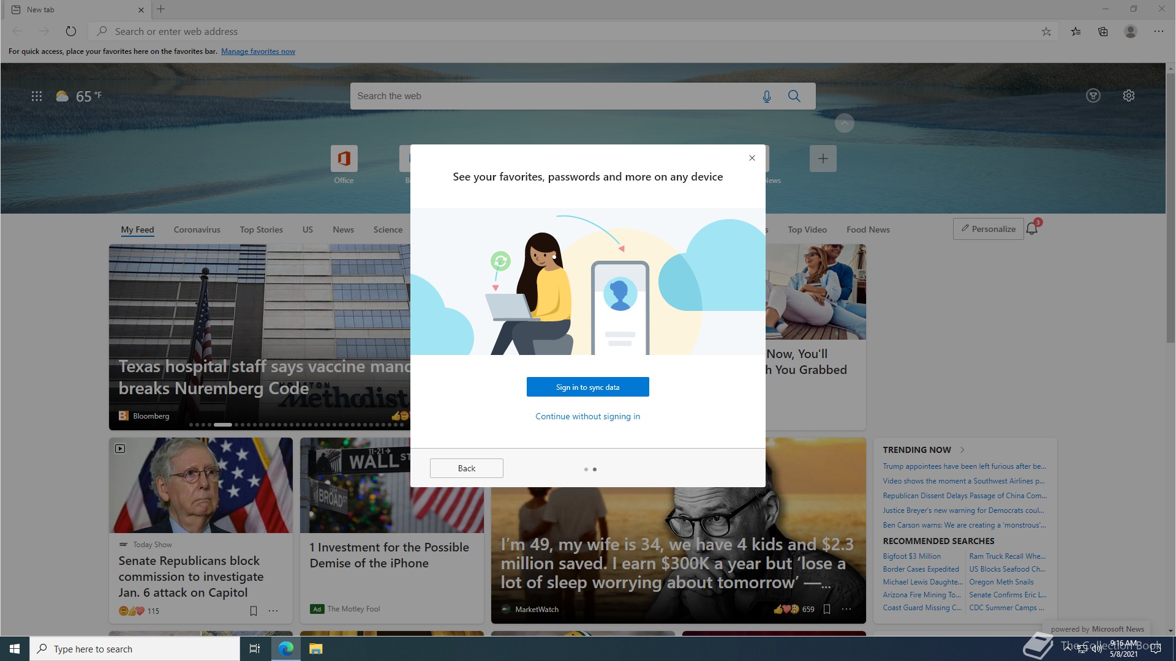The image size is (1176, 661).
Task: Open File Explorer from taskbar
Action: click(x=315, y=649)
